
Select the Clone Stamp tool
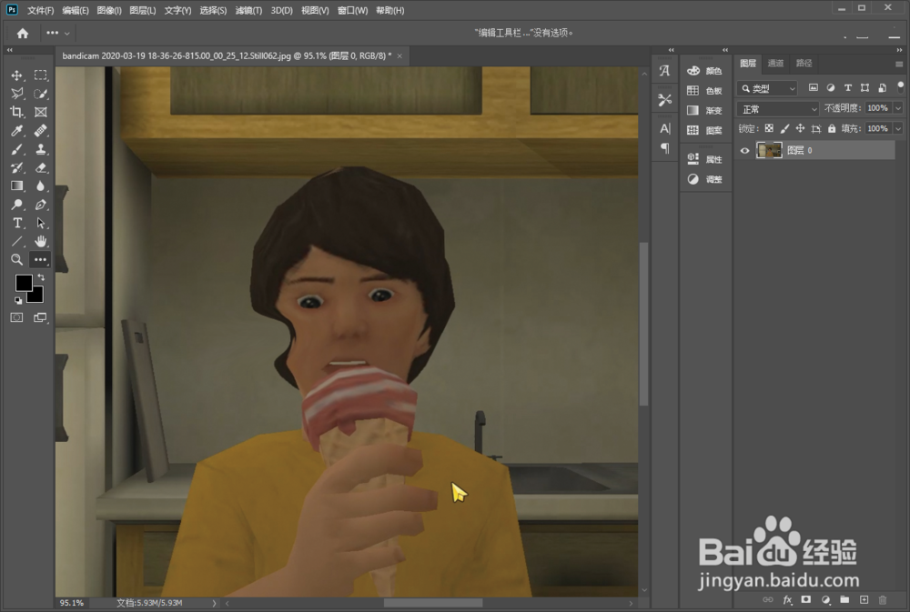click(40, 149)
